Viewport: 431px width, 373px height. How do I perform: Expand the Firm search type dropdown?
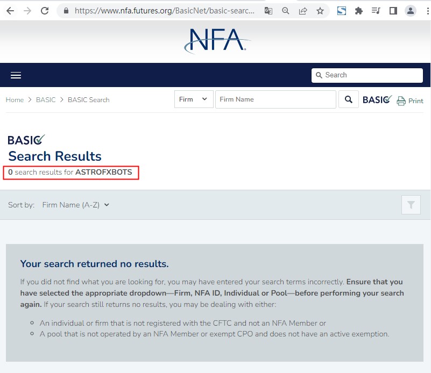[x=194, y=99]
